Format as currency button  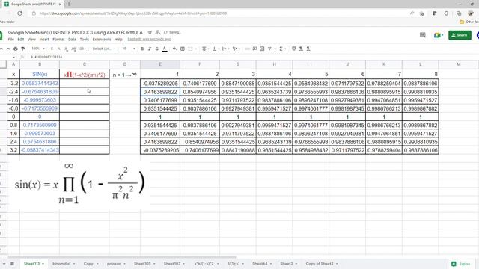(x=52, y=49)
